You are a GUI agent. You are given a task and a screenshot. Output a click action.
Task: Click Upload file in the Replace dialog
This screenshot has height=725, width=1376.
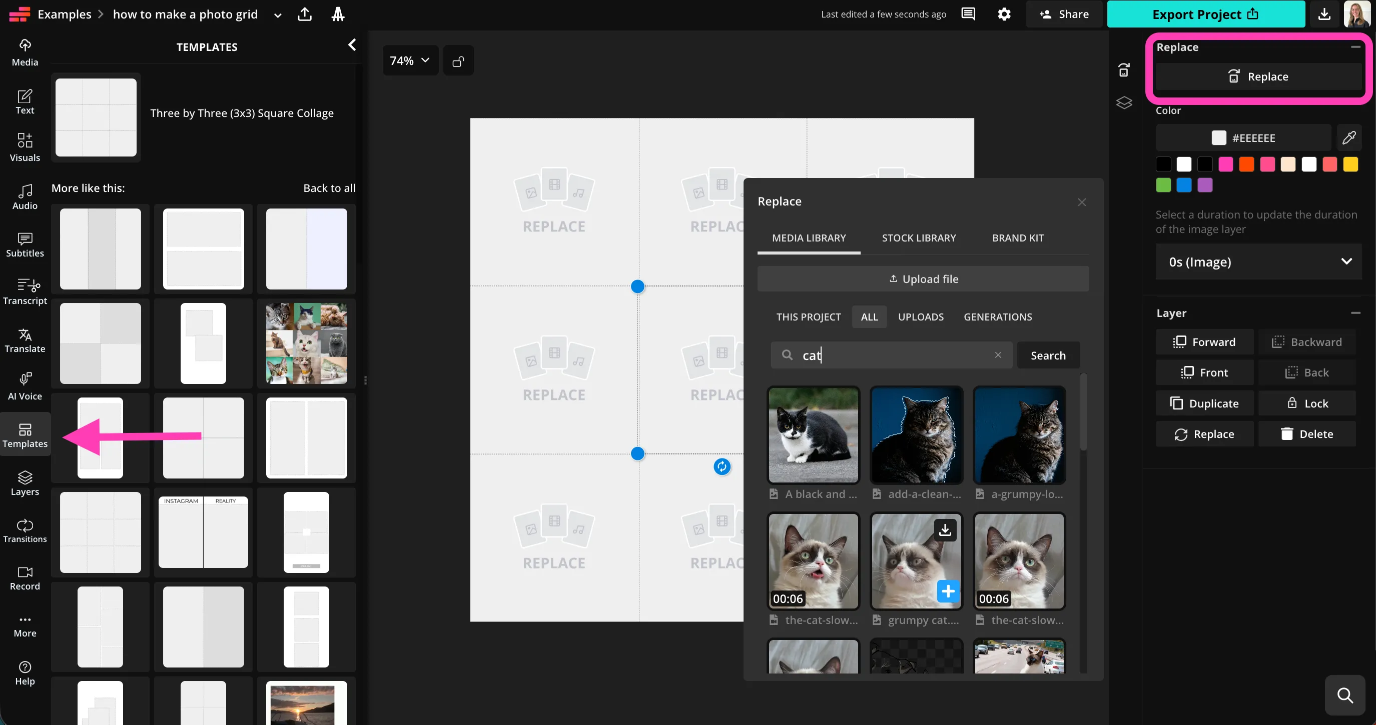point(924,278)
